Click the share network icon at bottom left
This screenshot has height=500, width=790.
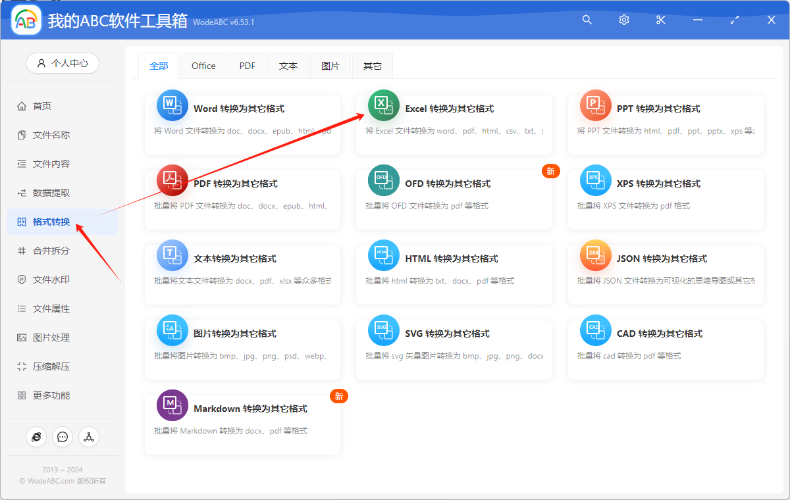point(89,436)
